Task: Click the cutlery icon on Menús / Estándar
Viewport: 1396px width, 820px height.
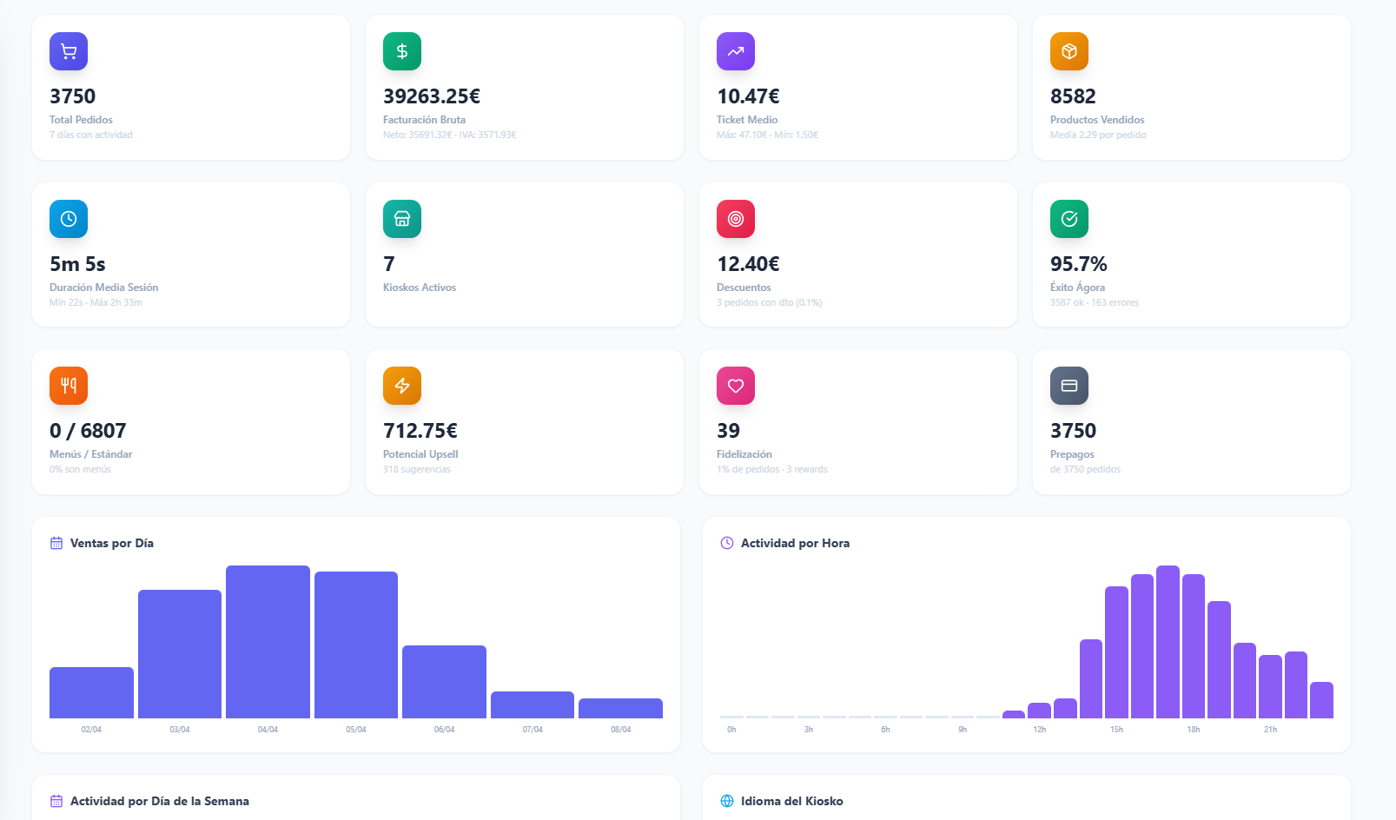Action: pyautogui.click(x=69, y=386)
